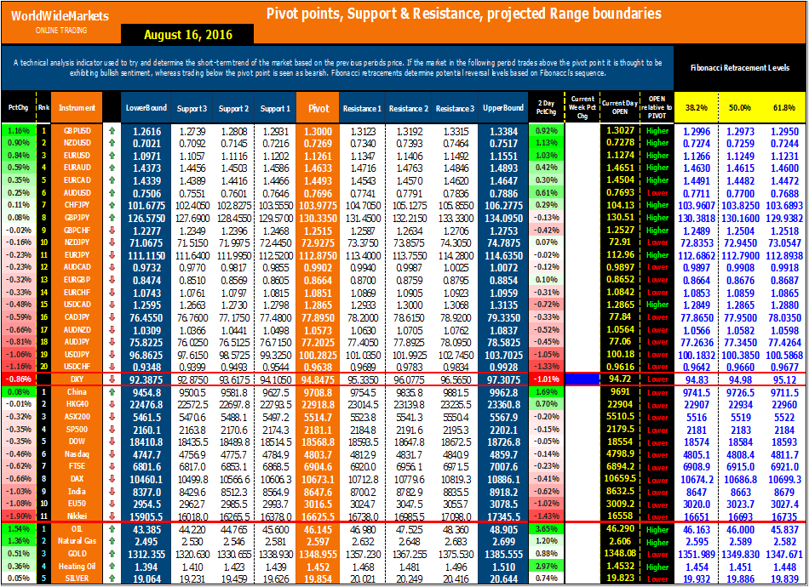Click the USDJPY instrument cell

tap(77, 355)
